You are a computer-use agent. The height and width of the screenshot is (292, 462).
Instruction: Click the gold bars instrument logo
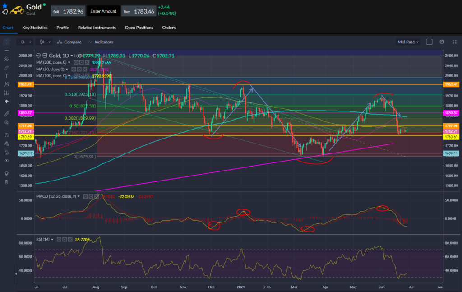17,11
